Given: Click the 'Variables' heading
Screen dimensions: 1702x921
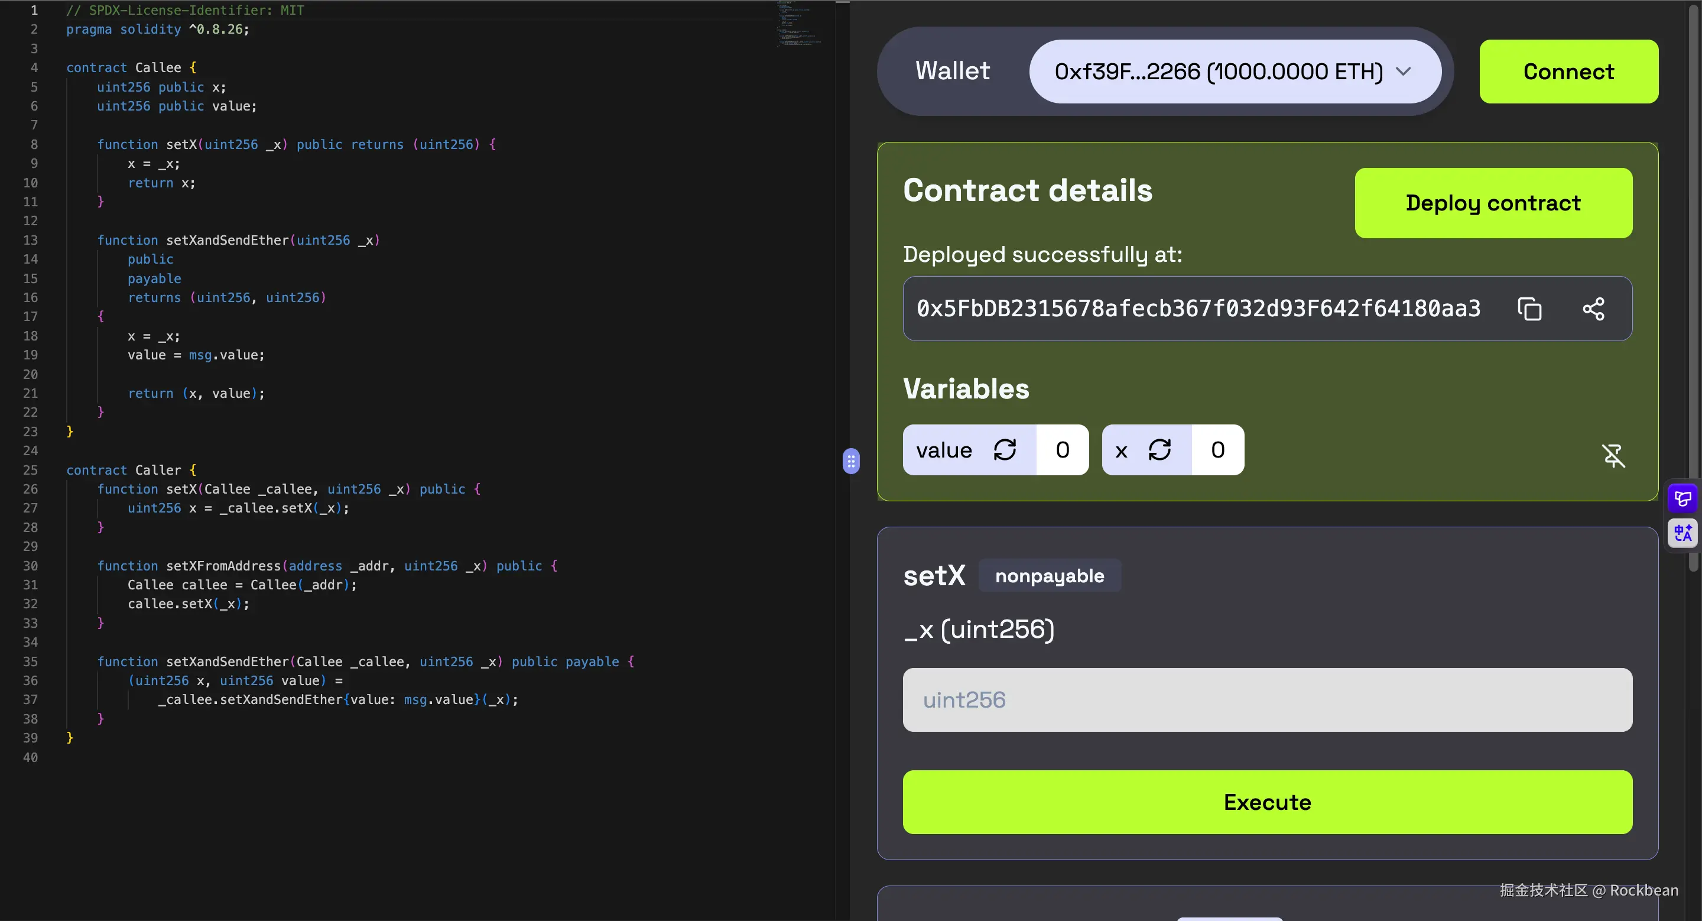Looking at the screenshot, I should (966, 388).
